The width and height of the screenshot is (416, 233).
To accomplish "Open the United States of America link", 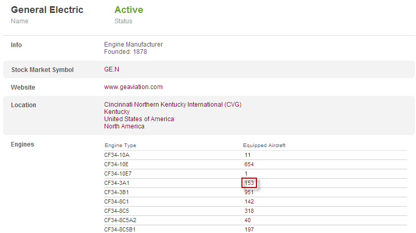I will (139, 119).
